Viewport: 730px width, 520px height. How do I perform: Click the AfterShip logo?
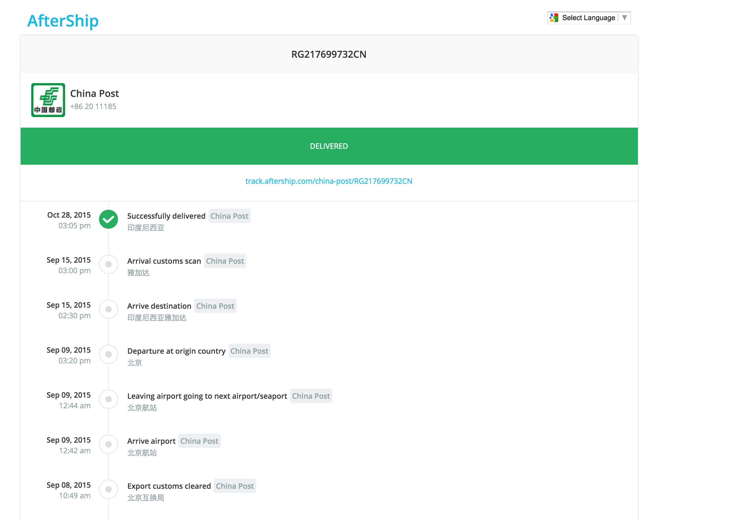[63, 21]
